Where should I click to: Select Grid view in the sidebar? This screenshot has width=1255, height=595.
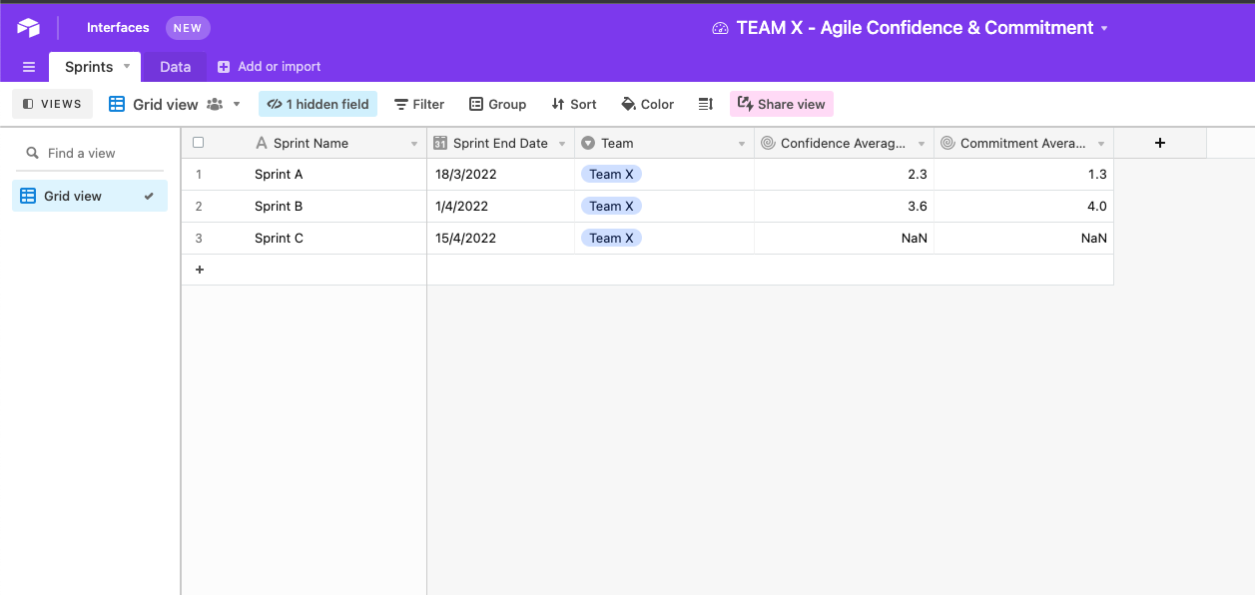pyautogui.click(x=90, y=196)
